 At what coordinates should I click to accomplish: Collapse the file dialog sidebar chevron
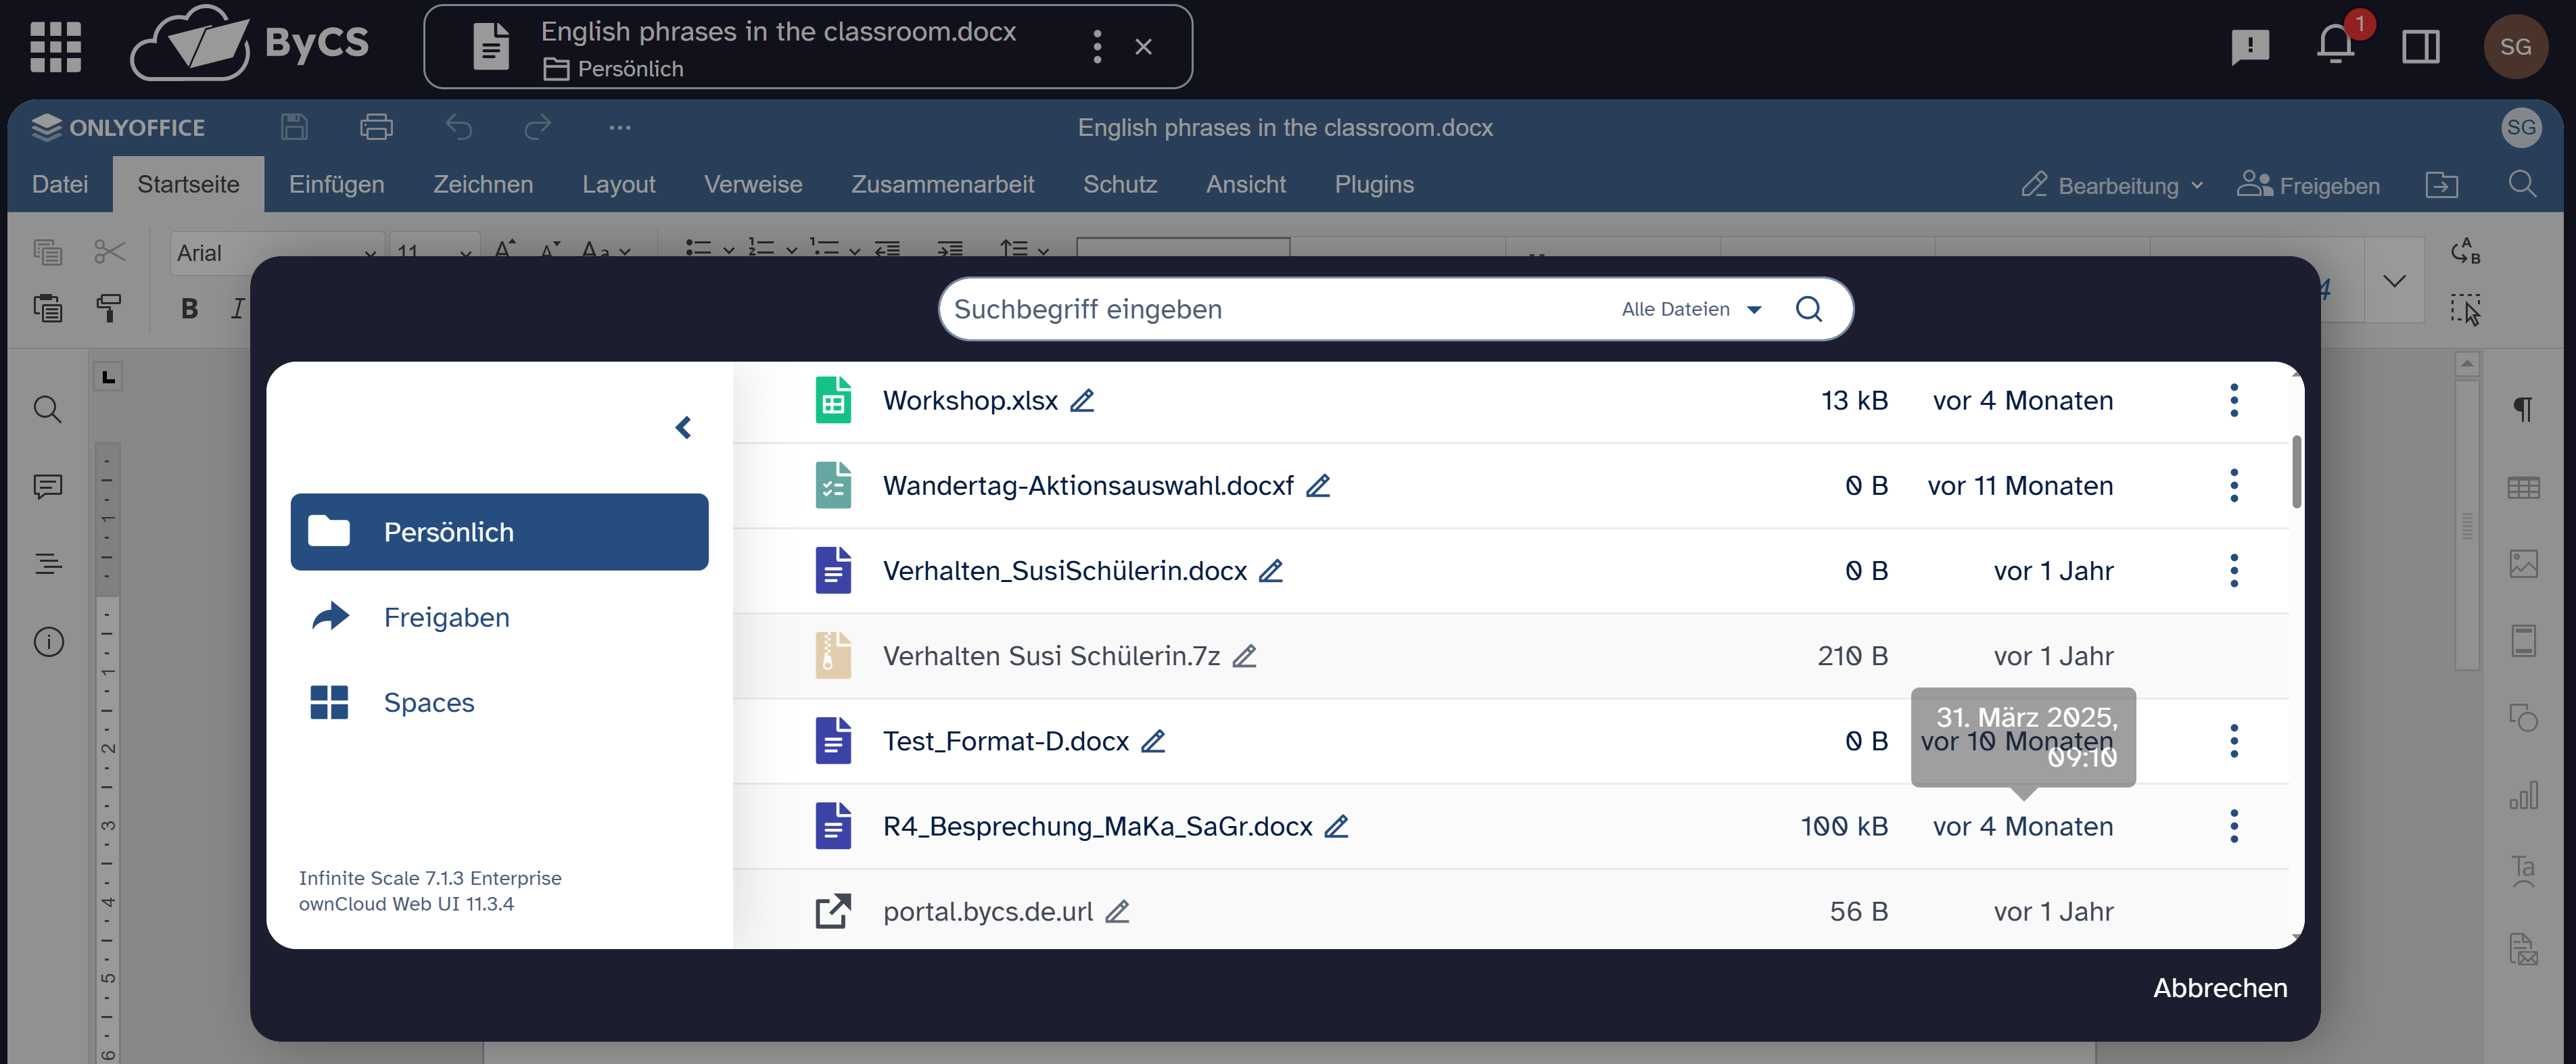tap(683, 428)
